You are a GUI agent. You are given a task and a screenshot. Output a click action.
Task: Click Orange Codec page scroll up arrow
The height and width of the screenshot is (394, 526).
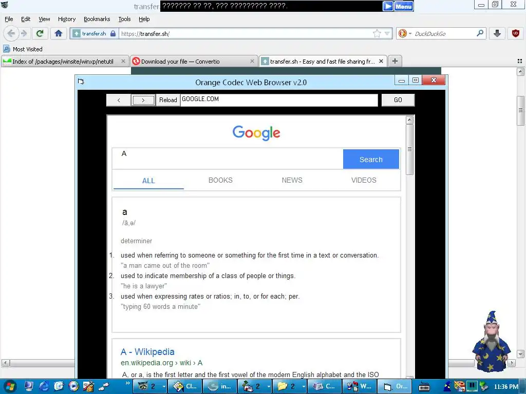tap(409, 120)
